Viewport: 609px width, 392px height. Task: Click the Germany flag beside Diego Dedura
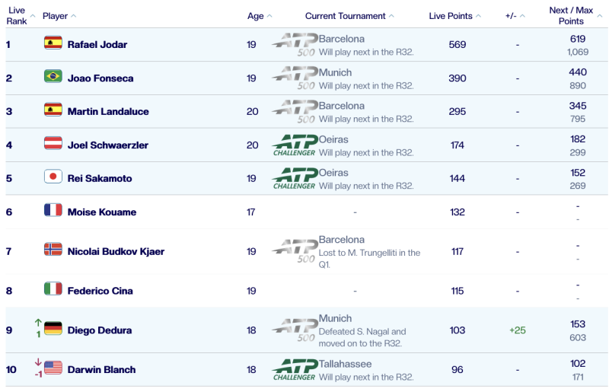coord(53,330)
